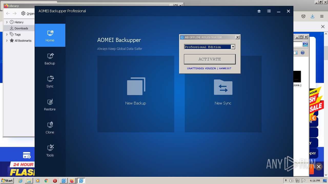Click the network tray icon

[298, 181]
